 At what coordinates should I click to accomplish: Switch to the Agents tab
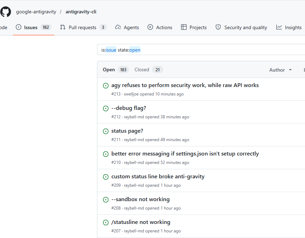click(127, 27)
